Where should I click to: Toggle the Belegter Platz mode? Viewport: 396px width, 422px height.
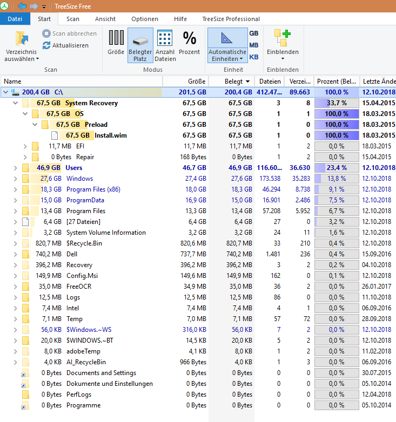pyautogui.click(x=140, y=45)
